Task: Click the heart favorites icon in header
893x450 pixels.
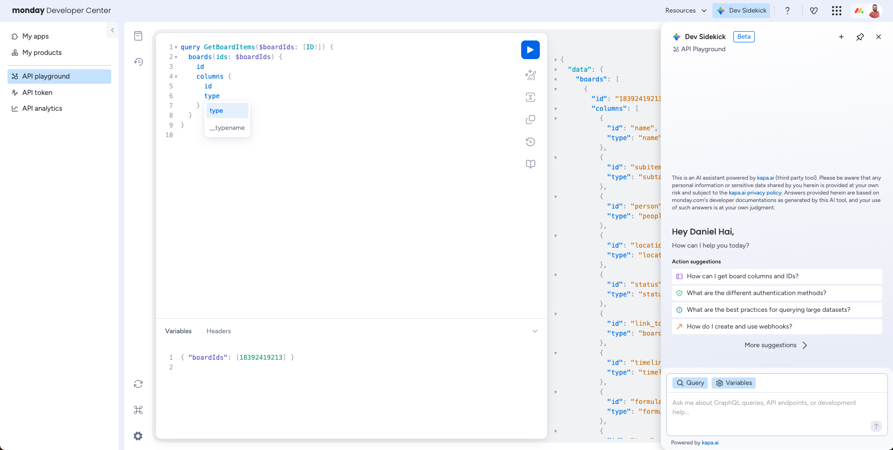Action: (814, 11)
